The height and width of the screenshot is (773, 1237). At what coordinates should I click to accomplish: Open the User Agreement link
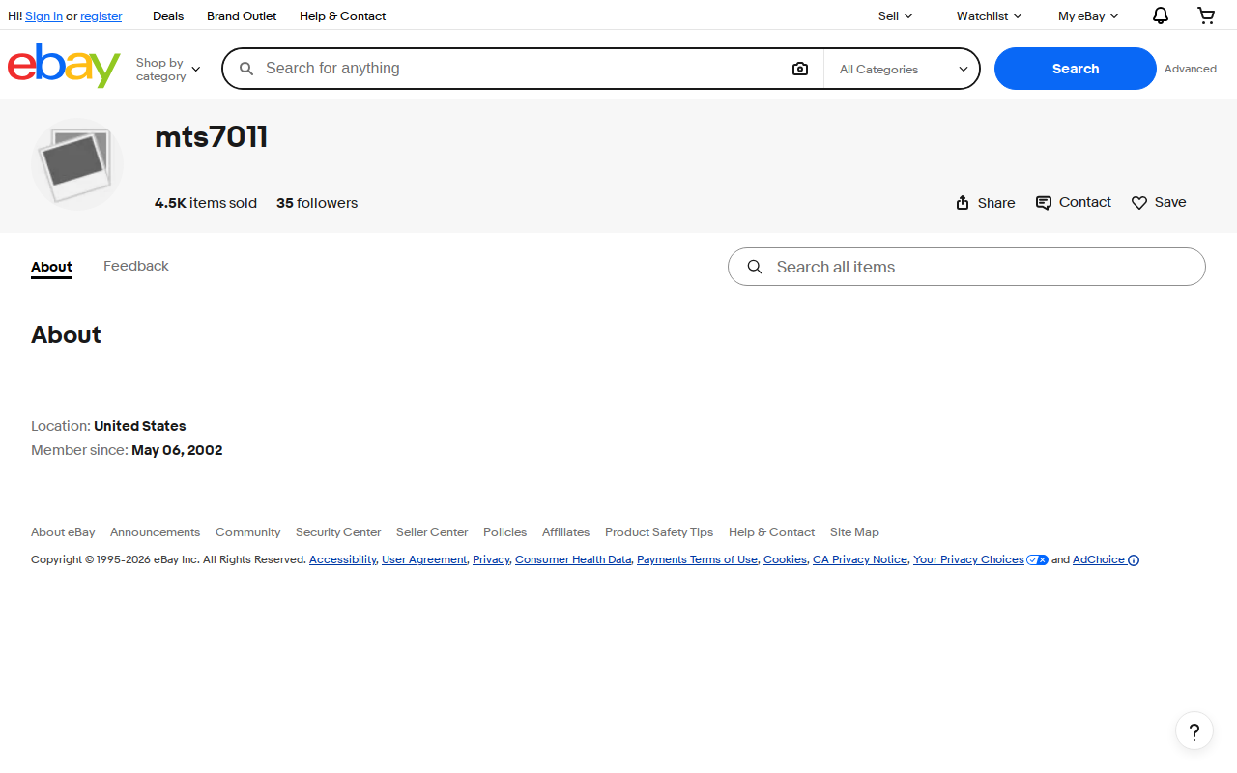coord(424,559)
